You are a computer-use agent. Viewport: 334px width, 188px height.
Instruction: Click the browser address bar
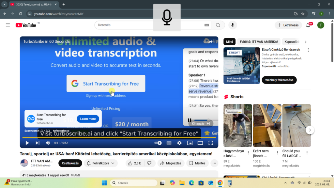point(162,14)
